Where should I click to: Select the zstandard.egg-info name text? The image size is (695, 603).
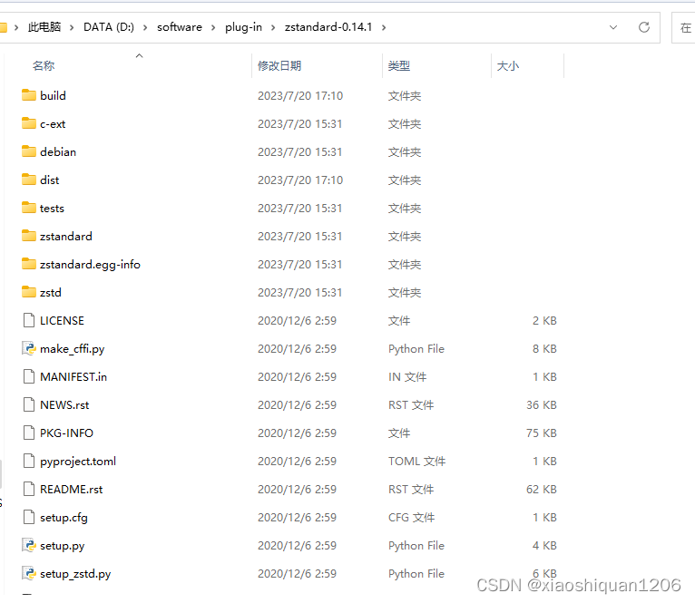coord(90,265)
